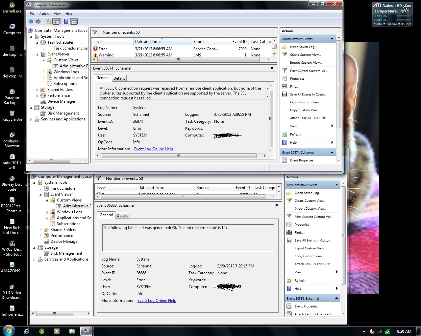
Task: Close the Event 36874, Schannel preview pane
Action: coord(272,68)
